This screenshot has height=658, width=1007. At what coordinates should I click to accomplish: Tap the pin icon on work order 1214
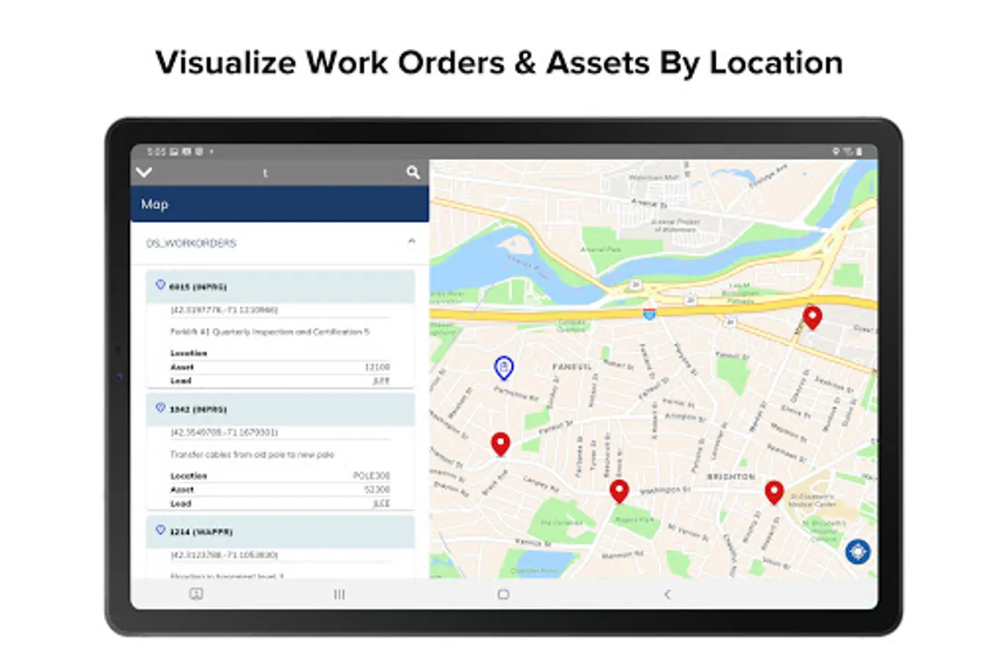click(x=160, y=530)
